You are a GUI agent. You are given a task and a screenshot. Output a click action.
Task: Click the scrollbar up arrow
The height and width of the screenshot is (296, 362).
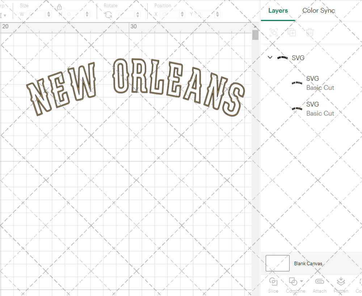click(x=255, y=26)
